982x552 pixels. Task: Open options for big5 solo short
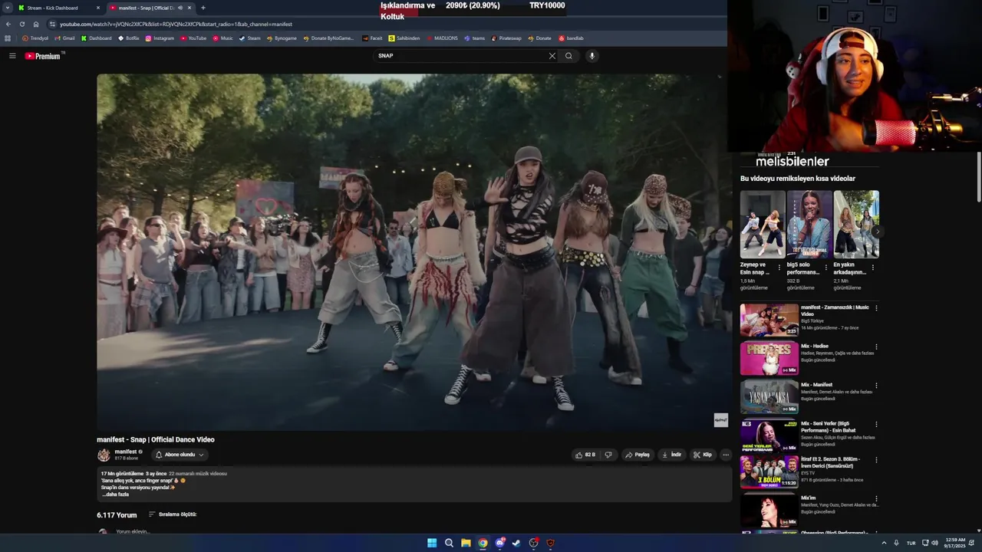826,268
